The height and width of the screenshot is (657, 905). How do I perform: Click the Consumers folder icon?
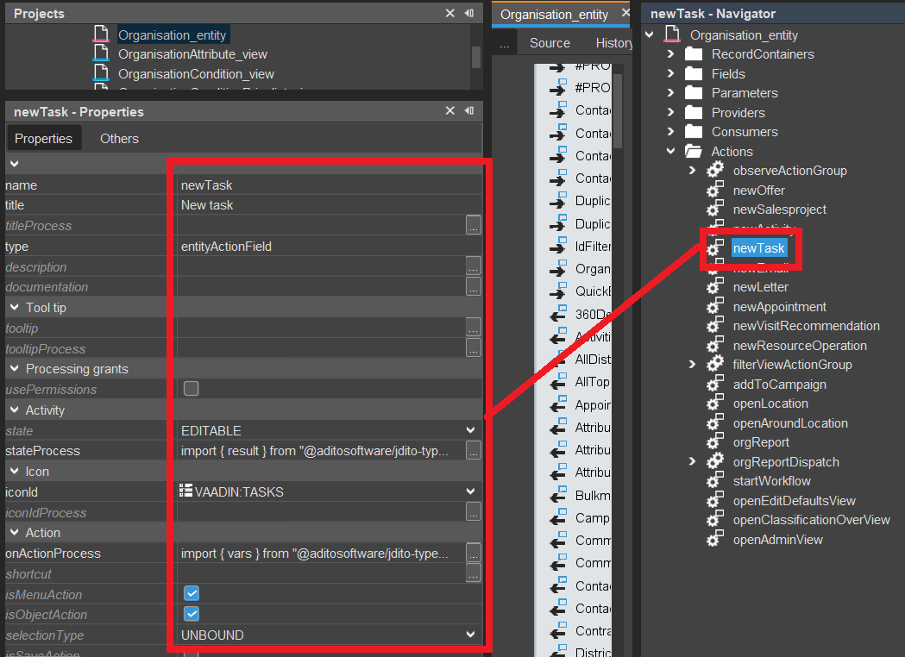[694, 132]
